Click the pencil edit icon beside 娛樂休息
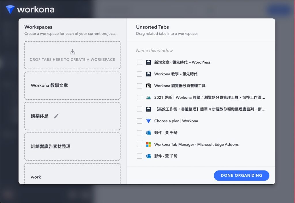Viewport: 295px width, 203px height. (x=56, y=116)
